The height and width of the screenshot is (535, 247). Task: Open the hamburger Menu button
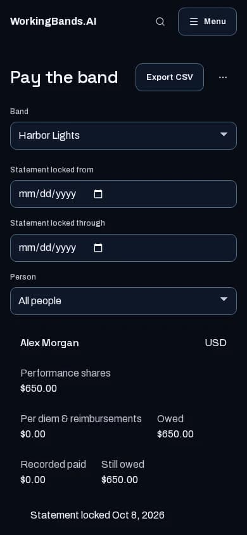pyautogui.click(x=207, y=22)
